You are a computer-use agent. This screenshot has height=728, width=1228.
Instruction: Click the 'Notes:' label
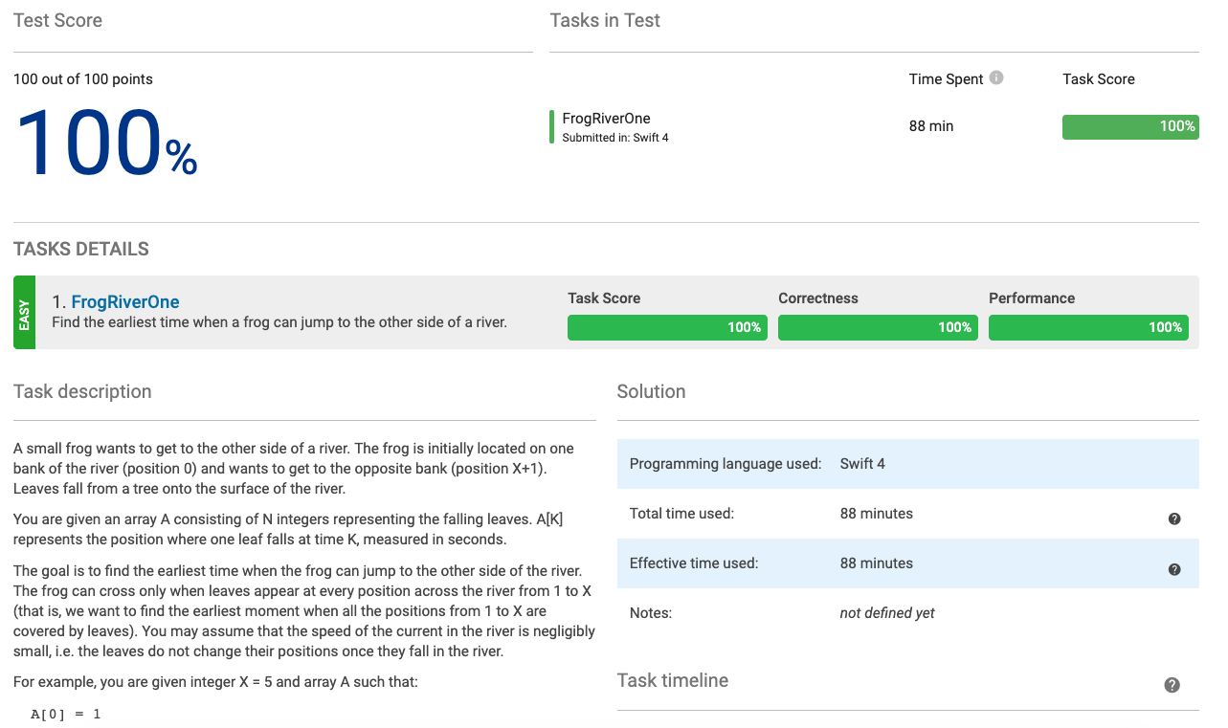click(651, 613)
